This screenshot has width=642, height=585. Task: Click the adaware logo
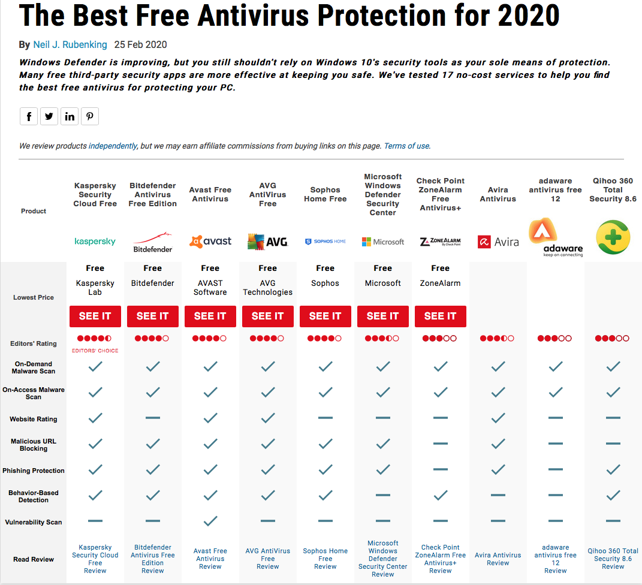556,237
